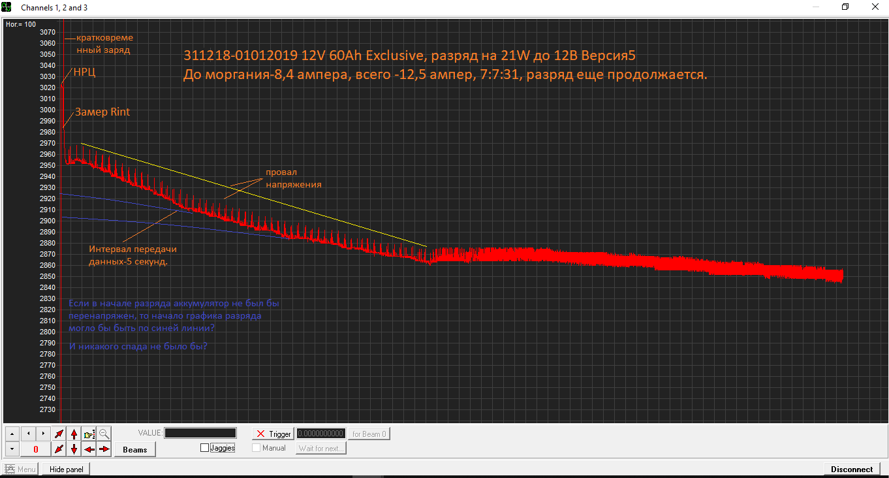Click the red right arrow icon
Screen dimensions: 889x478
click(x=104, y=449)
